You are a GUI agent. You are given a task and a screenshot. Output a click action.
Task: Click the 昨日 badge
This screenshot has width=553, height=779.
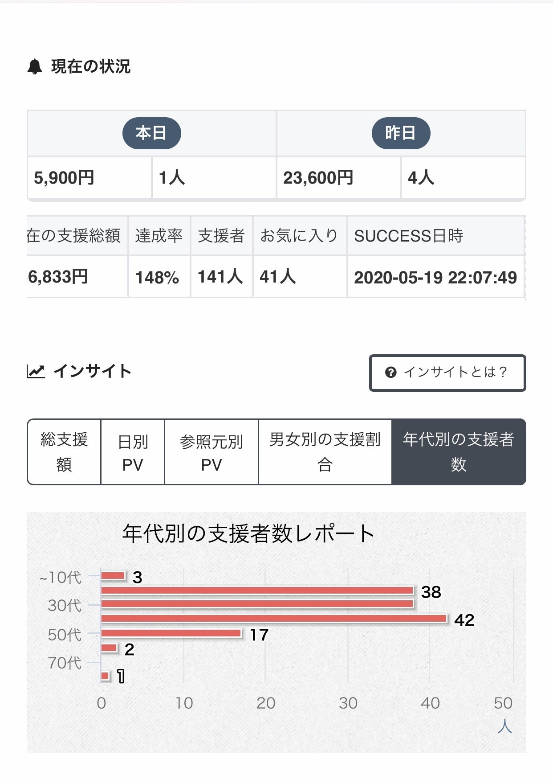tap(401, 133)
